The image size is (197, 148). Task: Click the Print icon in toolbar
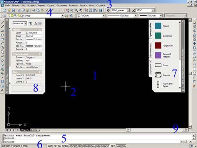tap(19, 10)
